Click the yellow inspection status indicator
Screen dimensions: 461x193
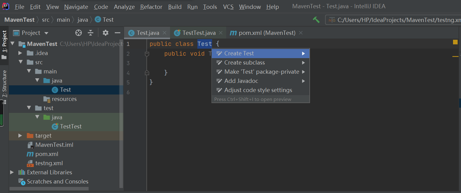pyautogui.click(x=455, y=42)
